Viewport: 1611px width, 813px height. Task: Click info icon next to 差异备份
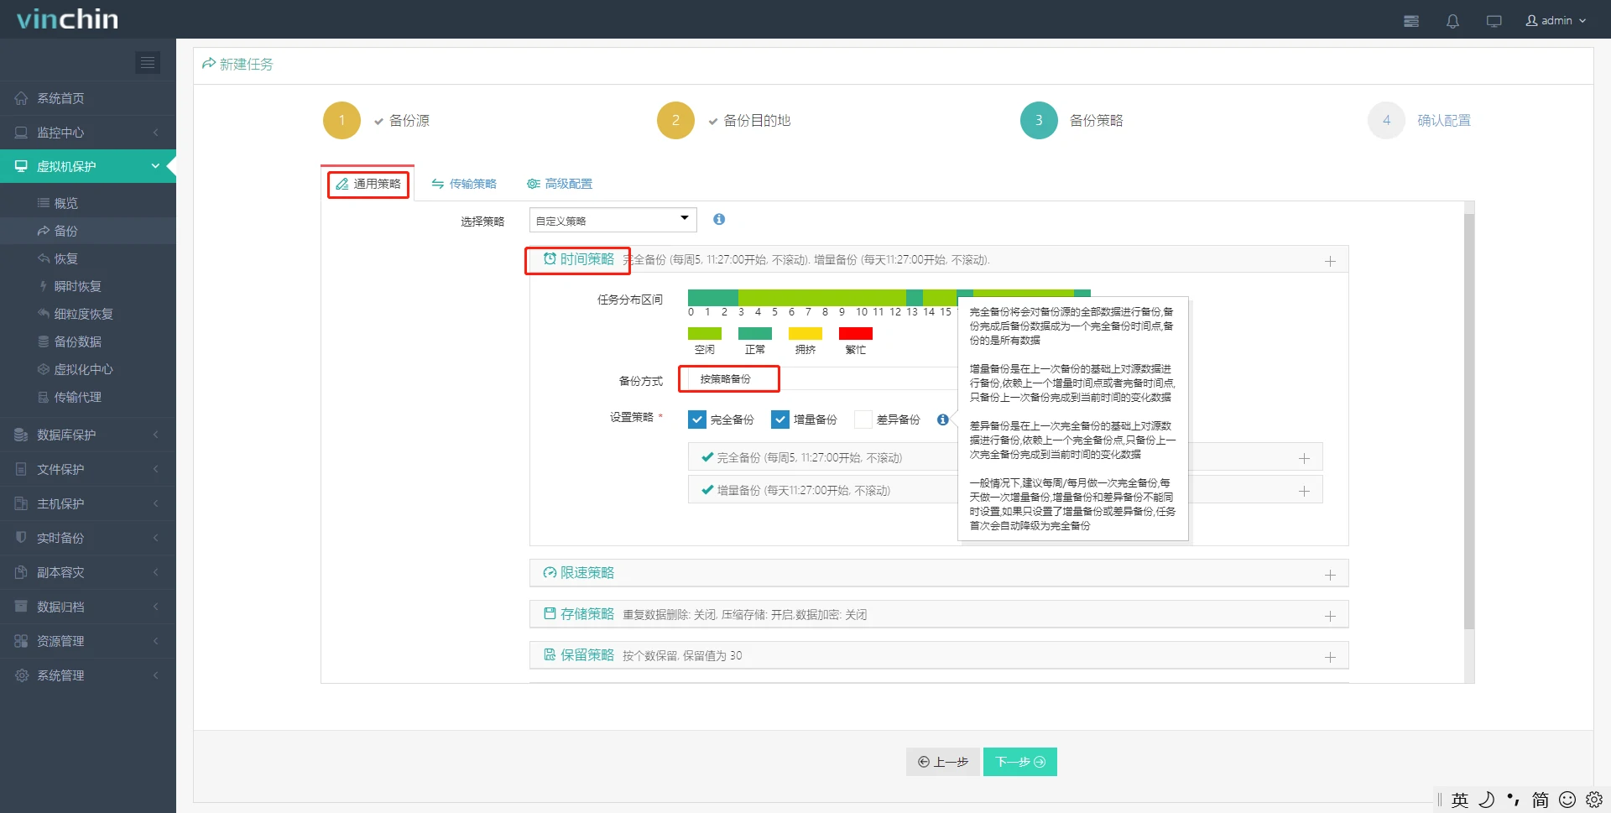[x=943, y=420]
